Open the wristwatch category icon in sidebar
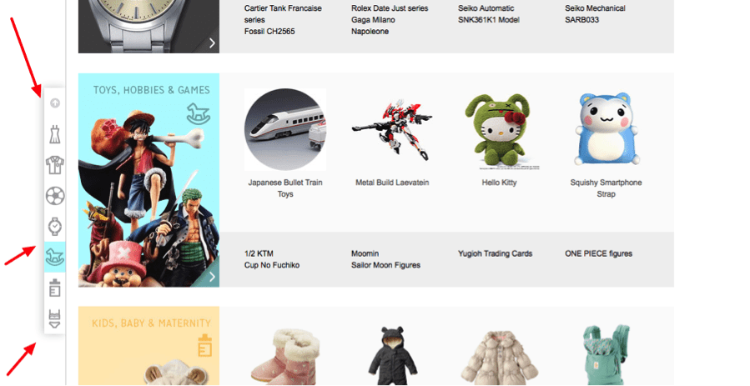750x386 pixels. click(x=55, y=226)
